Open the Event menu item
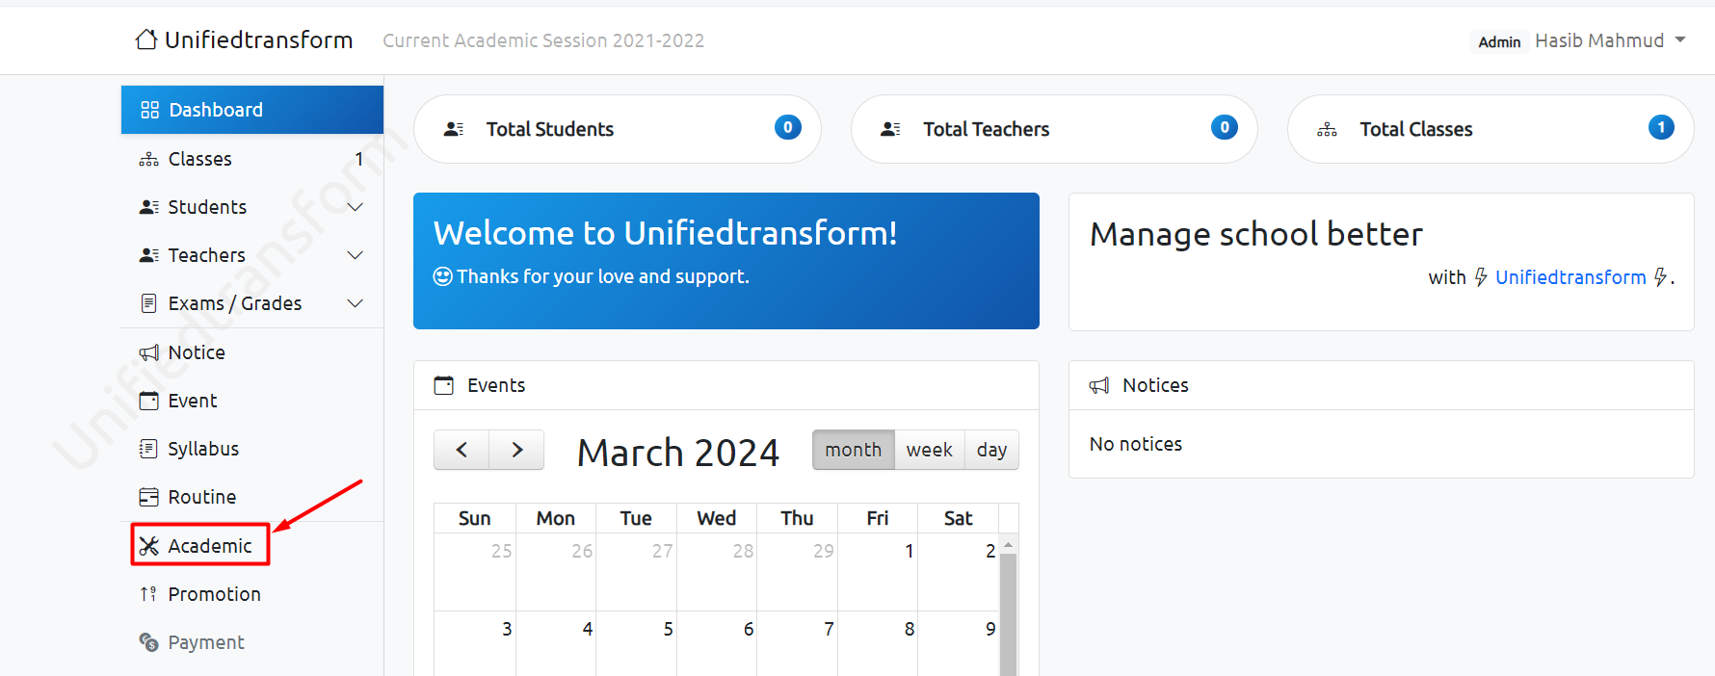This screenshot has width=1715, height=676. 252,401
